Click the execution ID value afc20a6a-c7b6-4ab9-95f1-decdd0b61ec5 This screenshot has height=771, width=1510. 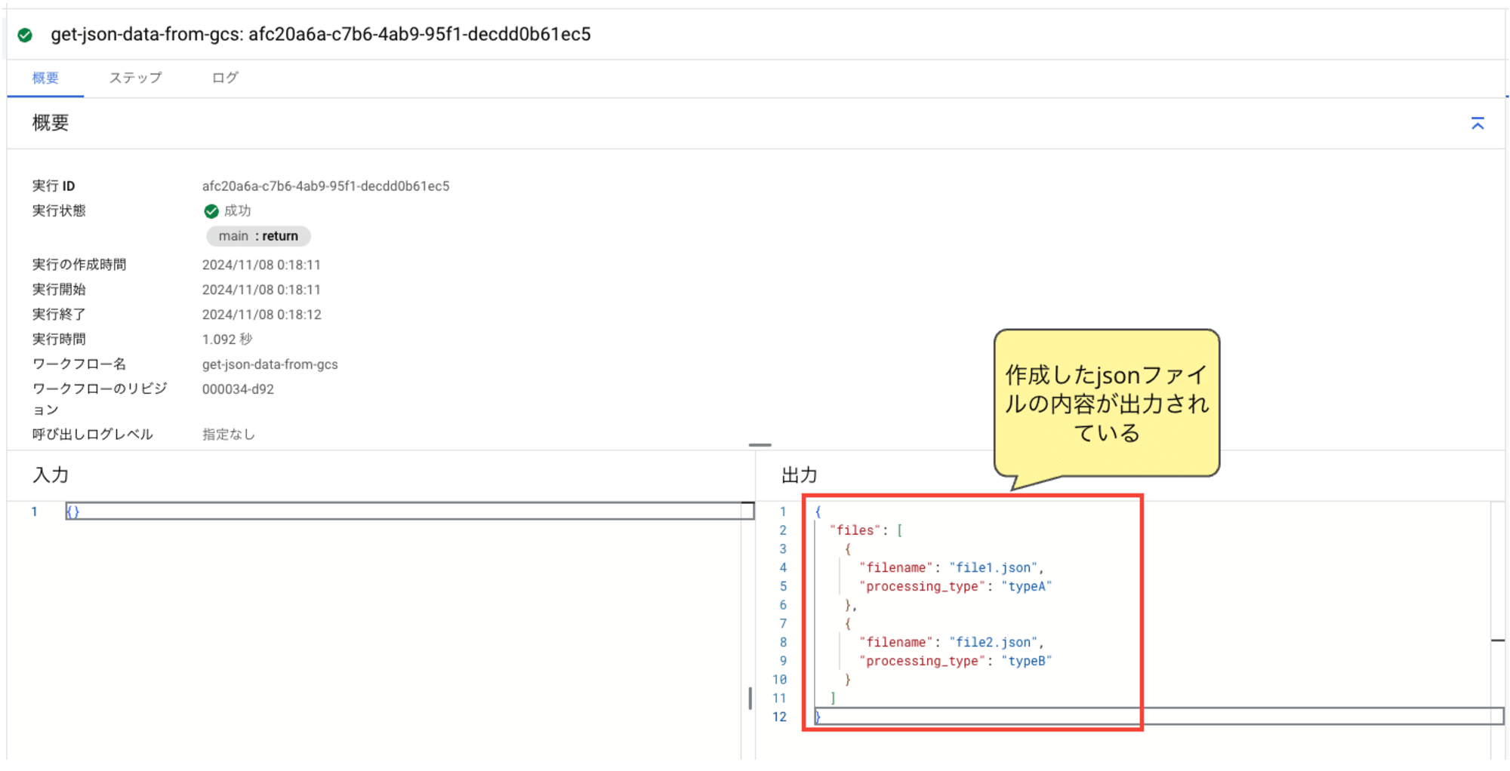(x=325, y=186)
